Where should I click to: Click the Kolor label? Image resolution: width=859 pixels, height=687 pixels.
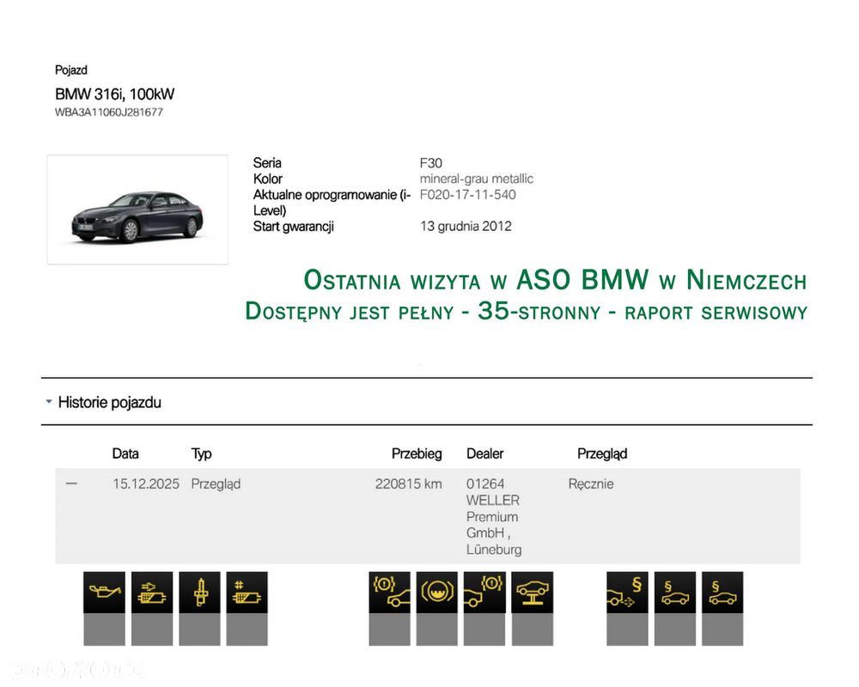coord(268,179)
